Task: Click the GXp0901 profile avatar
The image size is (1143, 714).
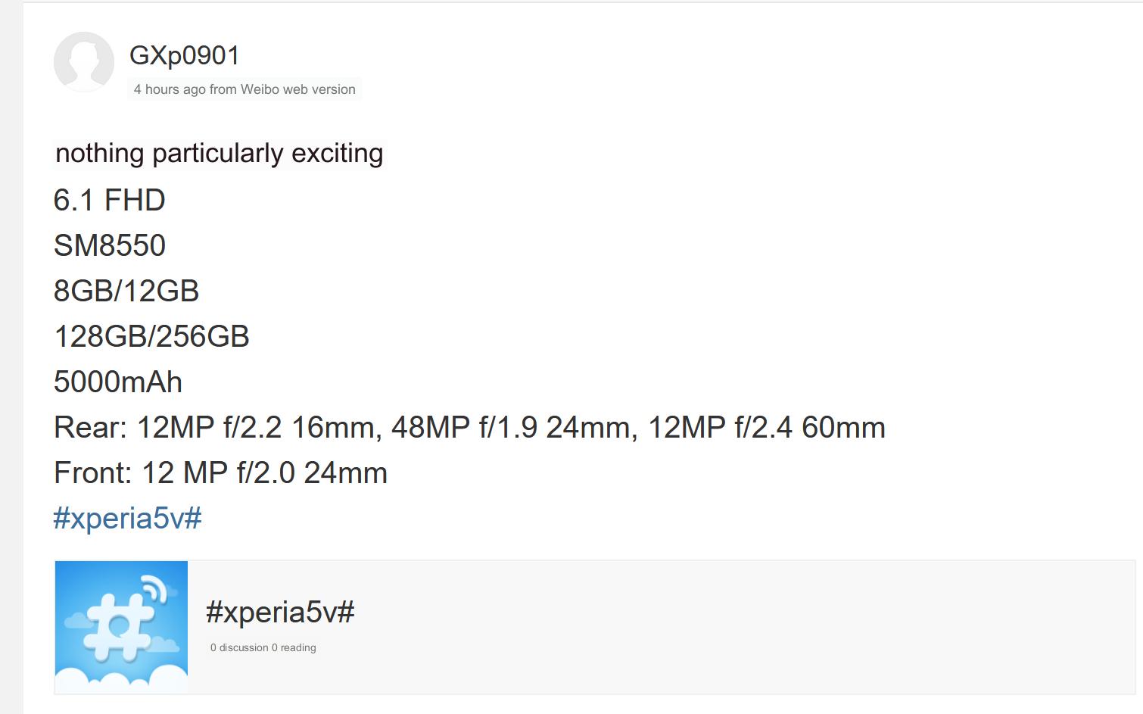Action: click(x=83, y=62)
